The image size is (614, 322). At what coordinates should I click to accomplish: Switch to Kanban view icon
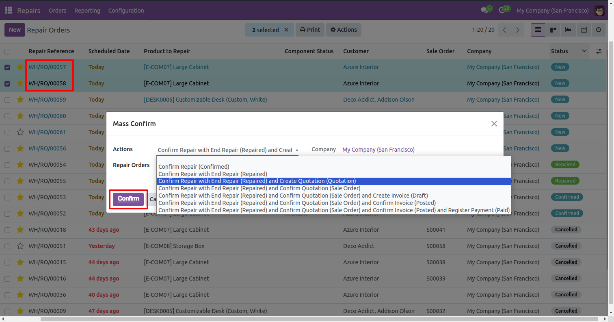pos(553,30)
